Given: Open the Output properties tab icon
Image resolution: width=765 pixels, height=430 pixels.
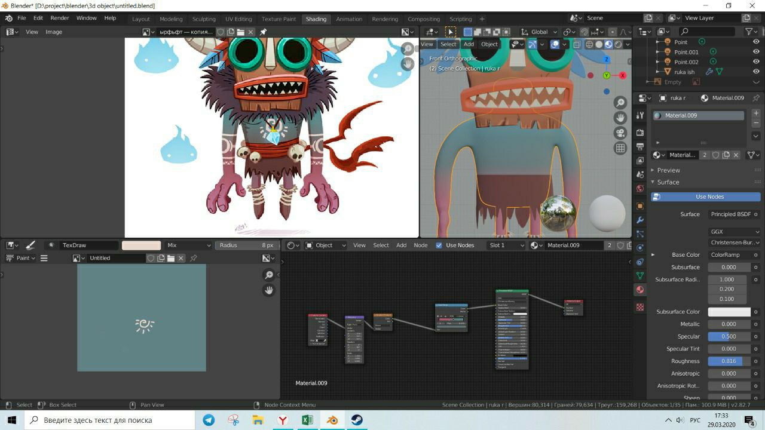Looking at the screenshot, I should tap(640, 146).
